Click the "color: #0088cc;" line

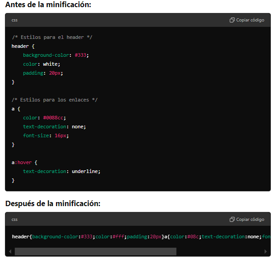(44, 118)
